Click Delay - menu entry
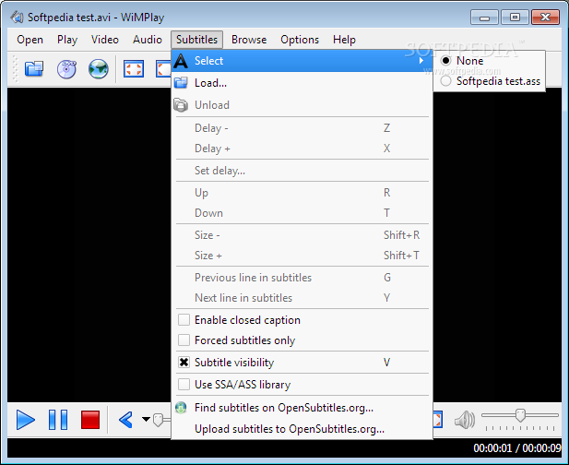Screen dimensions: 569x465 pyautogui.click(x=302, y=128)
